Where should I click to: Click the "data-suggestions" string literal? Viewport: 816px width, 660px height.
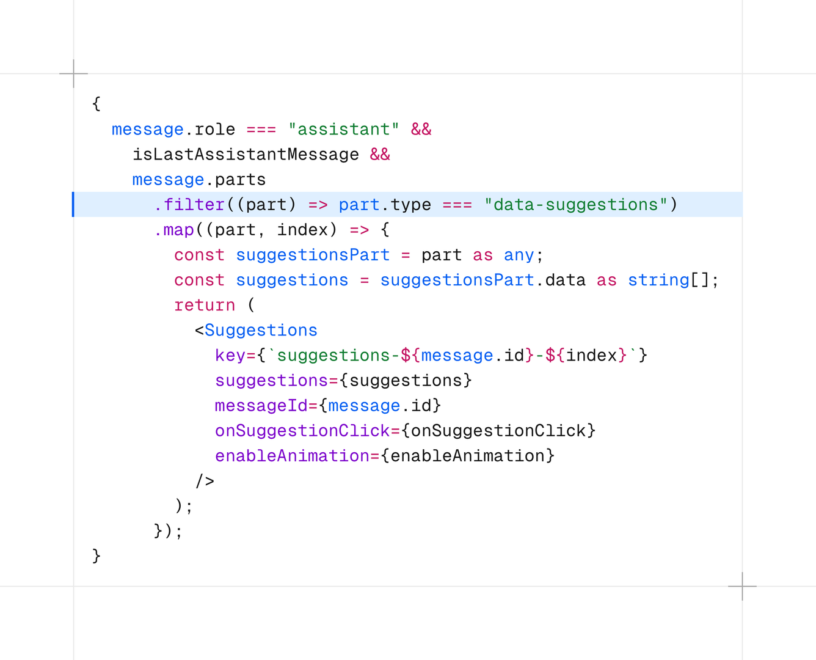(575, 205)
